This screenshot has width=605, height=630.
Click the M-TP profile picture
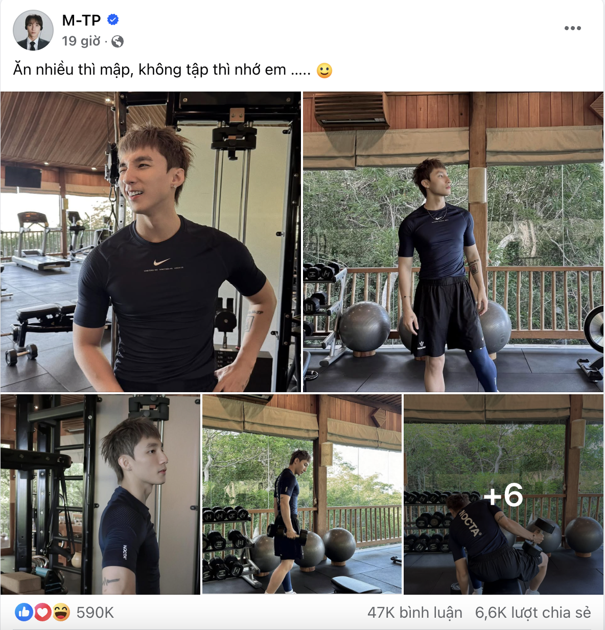pos(32,30)
